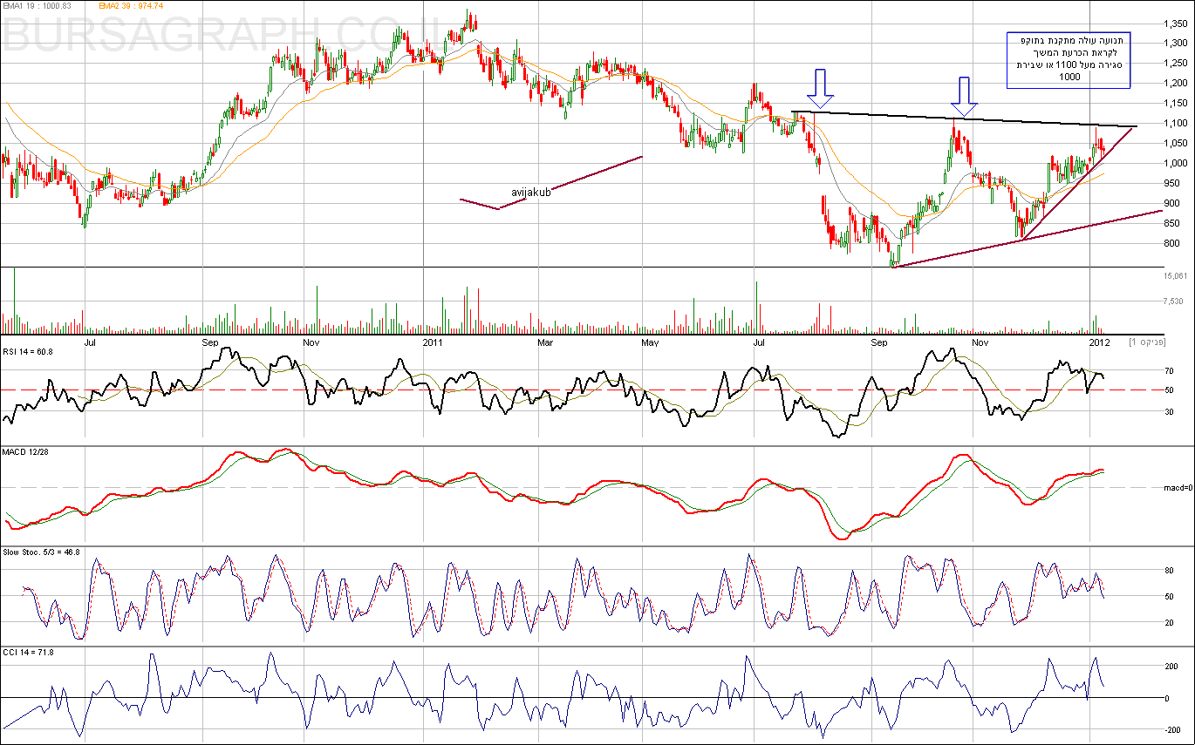Click the 7,530 volume axis label
Image resolution: width=1195 pixels, height=745 pixels.
(x=1172, y=301)
